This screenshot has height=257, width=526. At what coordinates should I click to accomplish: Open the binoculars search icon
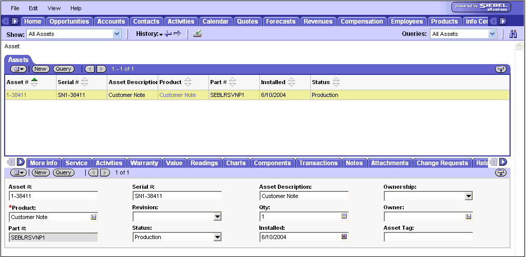pyautogui.click(x=513, y=34)
